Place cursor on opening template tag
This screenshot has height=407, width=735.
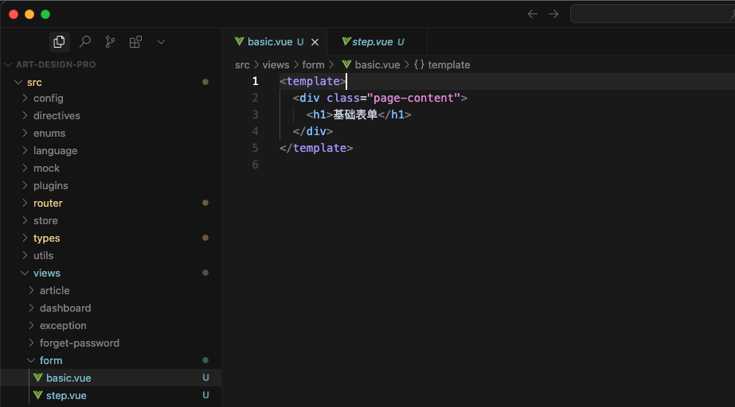(x=313, y=81)
